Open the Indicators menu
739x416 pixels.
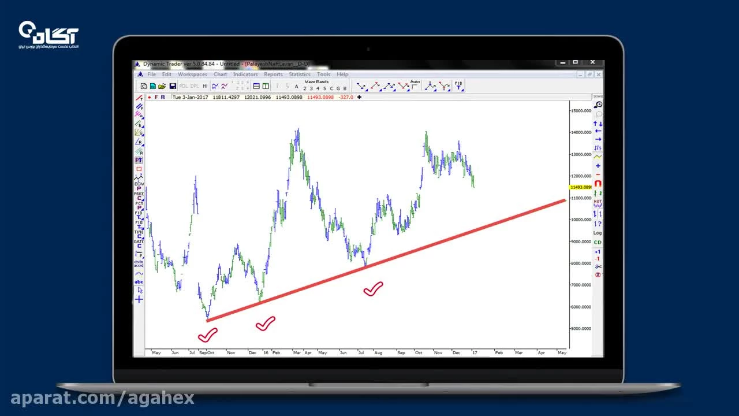point(245,75)
